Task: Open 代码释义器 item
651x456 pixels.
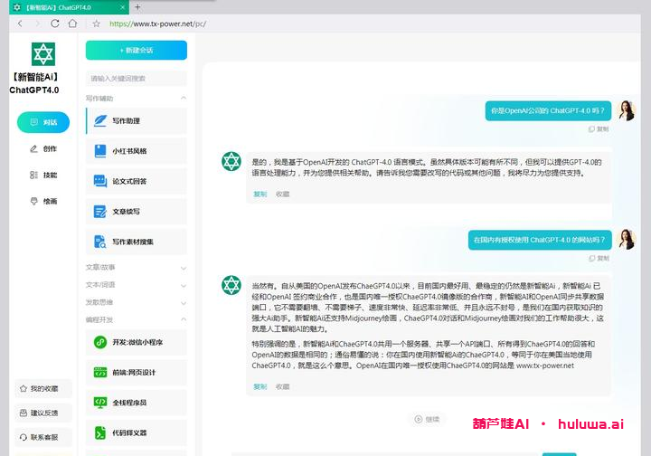Action: 137,432
